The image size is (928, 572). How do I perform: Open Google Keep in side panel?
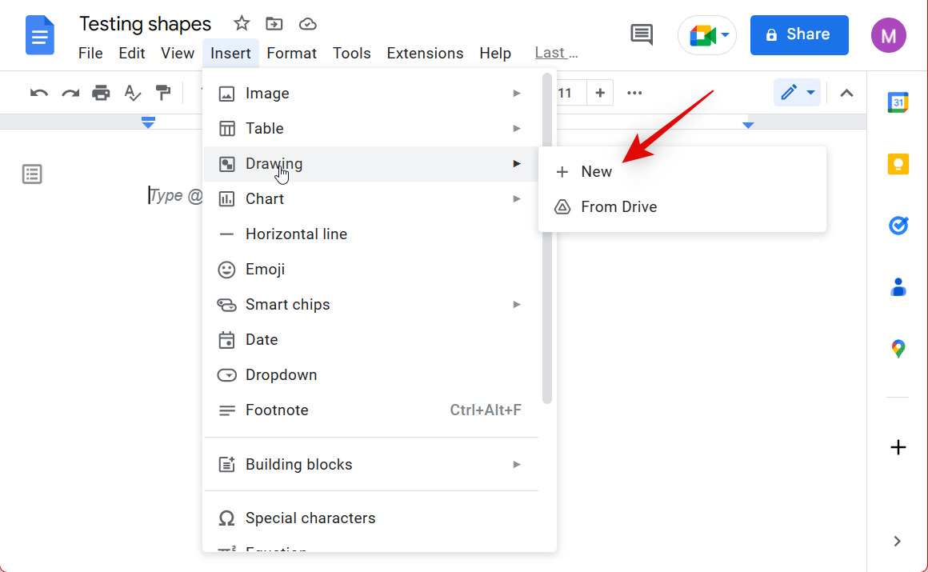pos(898,164)
